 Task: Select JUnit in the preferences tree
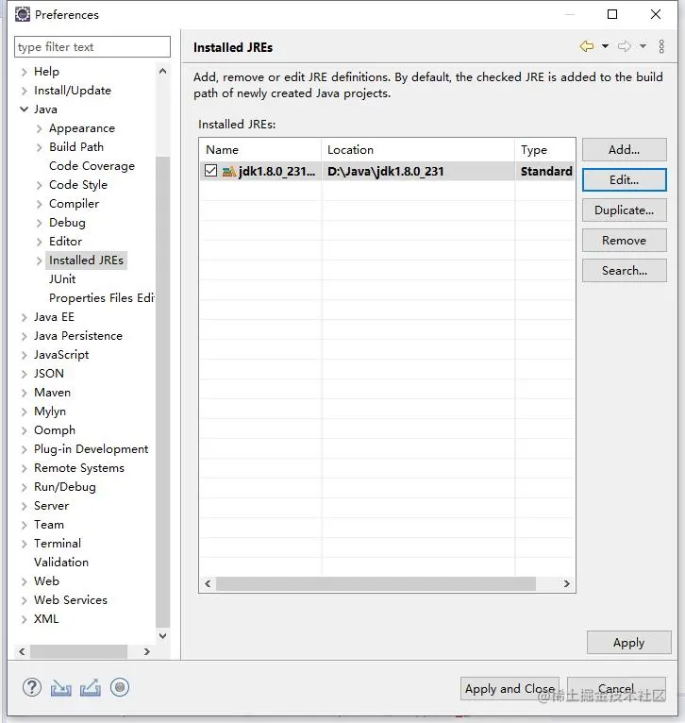(62, 279)
